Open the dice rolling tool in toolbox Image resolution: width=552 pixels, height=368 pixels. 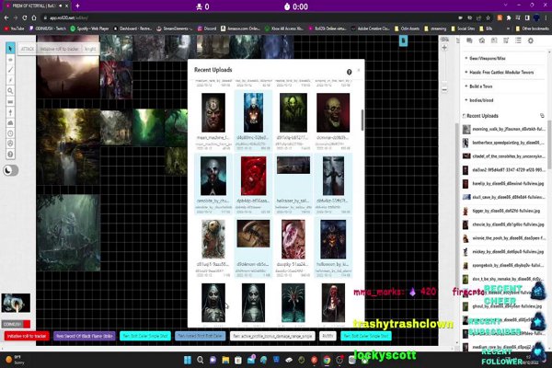pyautogui.click(x=10, y=144)
